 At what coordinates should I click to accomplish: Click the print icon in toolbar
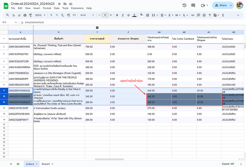click(x=25, y=15)
